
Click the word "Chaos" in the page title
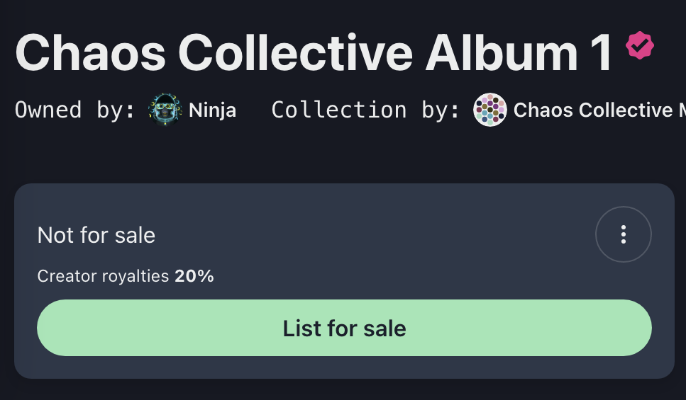coord(90,52)
